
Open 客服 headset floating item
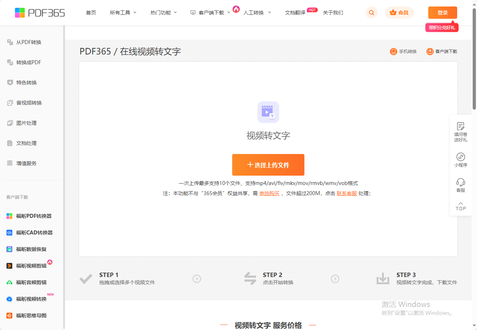[461, 185]
